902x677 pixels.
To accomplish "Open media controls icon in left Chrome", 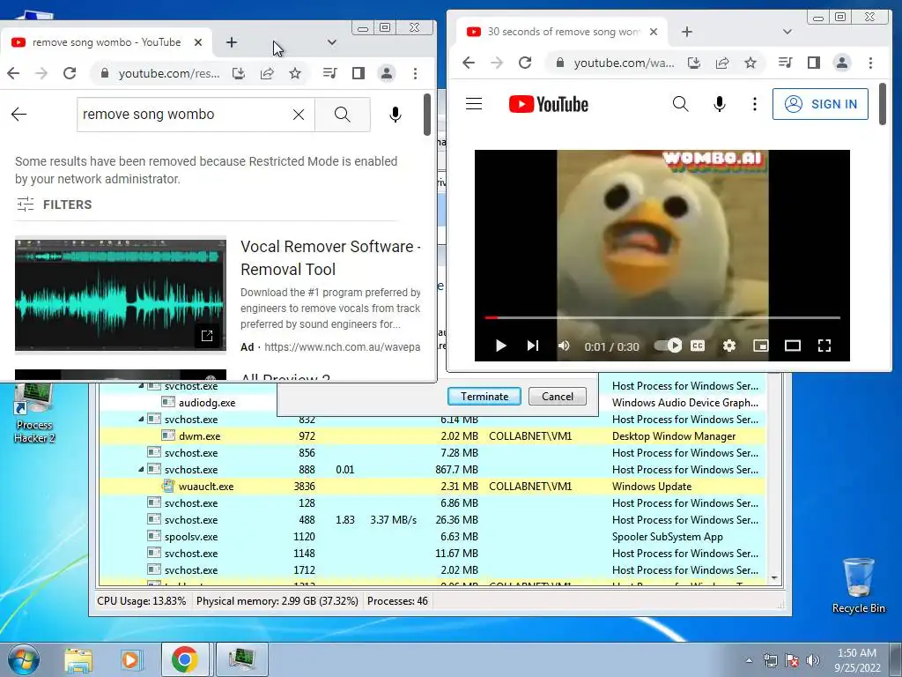I will click(x=329, y=73).
